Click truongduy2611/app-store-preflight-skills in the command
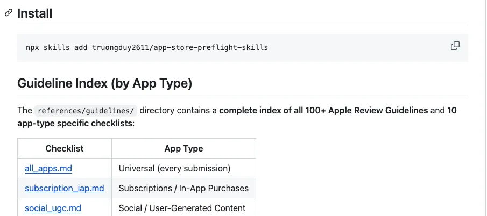Screen dimensions: 487x216 pos(180,47)
